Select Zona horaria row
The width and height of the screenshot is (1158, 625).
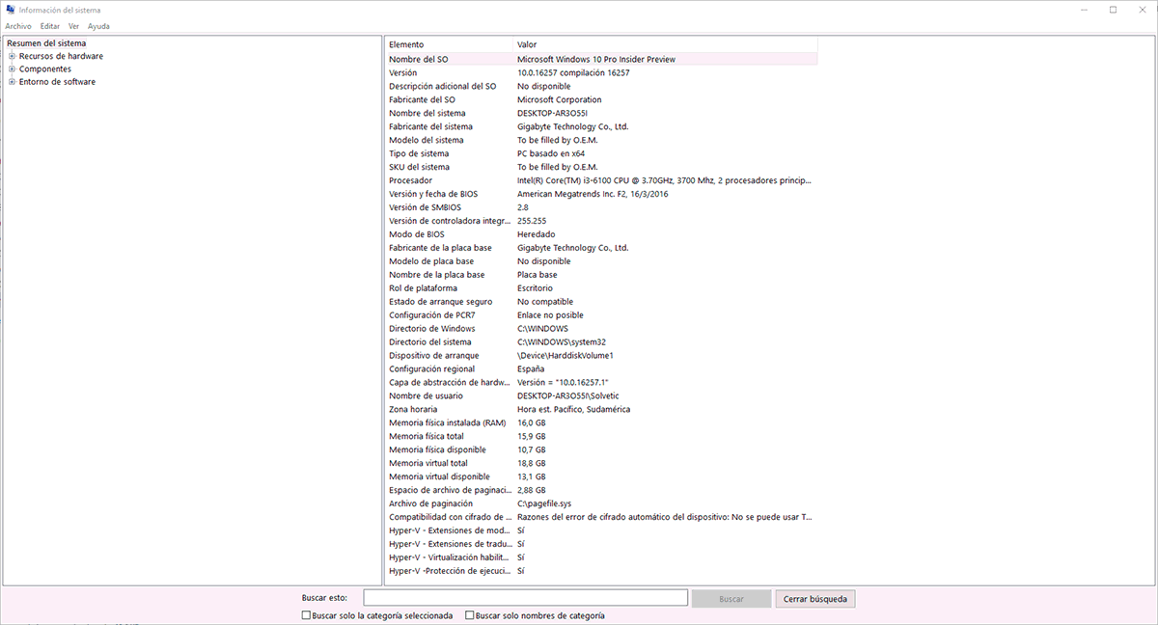click(601, 409)
